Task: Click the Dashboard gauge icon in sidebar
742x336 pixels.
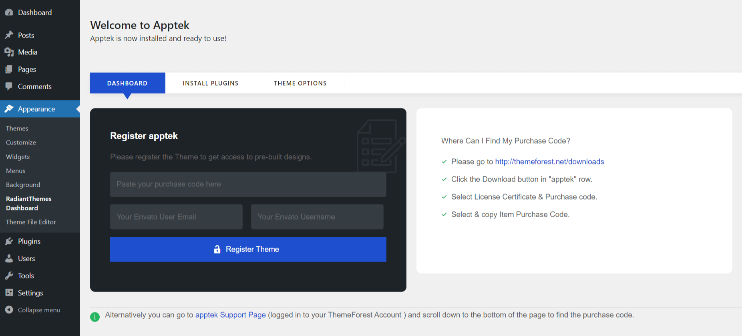Action: (9, 12)
